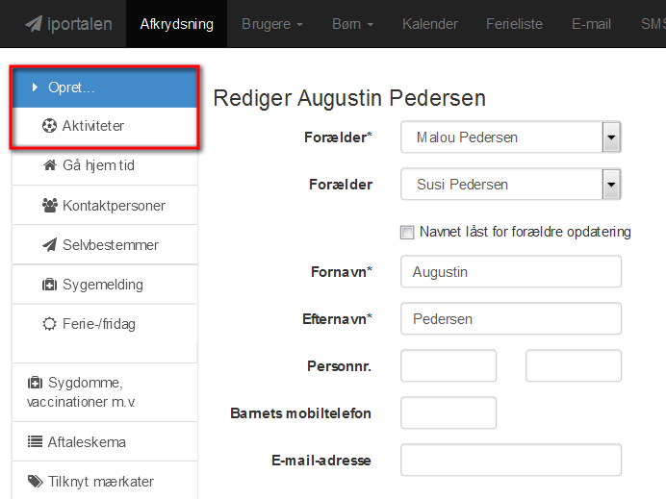Image resolution: width=666 pixels, height=499 pixels.
Task: Click the E-mail-adresse input field
Action: coord(510,460)
